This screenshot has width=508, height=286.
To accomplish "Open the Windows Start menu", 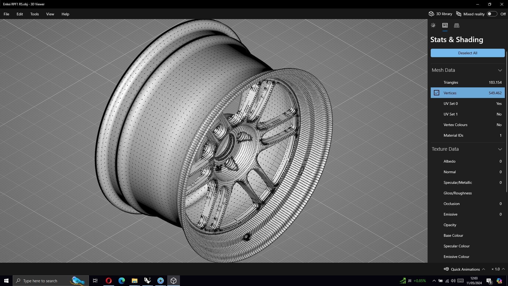I will pos(6,281).
